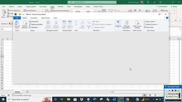This screenshot has width=182, height=102.
Task: Adjust the Recorder Panel volume slider
Action: (x=173, y=97)
